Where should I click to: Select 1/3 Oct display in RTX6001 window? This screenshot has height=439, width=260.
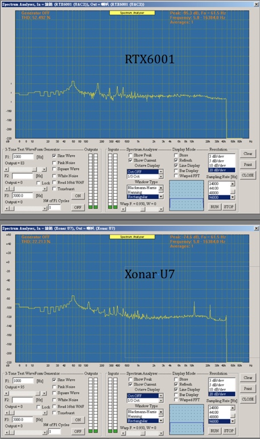tap(143, 177)
